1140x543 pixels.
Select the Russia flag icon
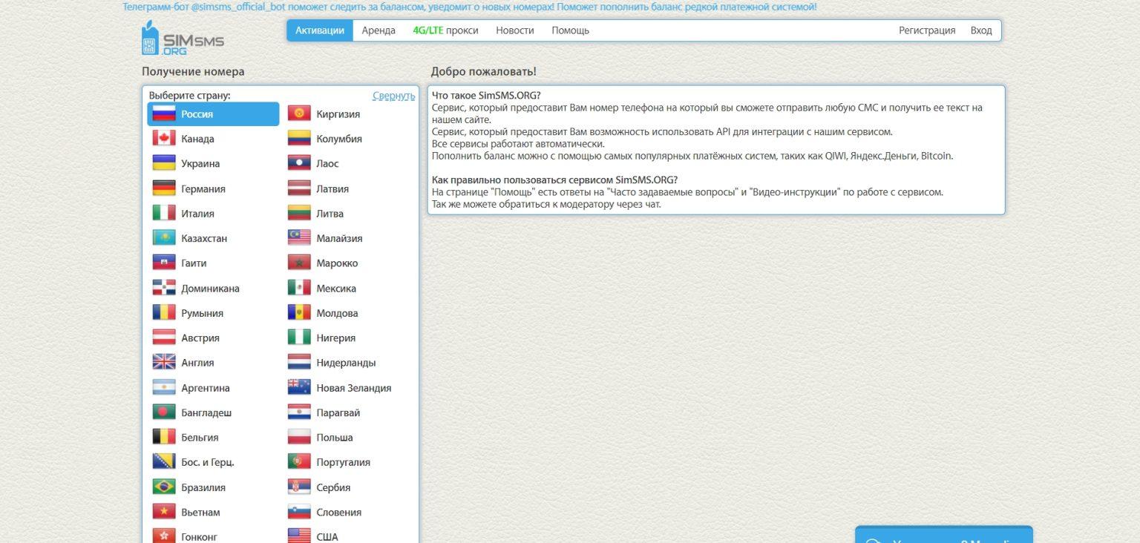click(x=164, y=113)
